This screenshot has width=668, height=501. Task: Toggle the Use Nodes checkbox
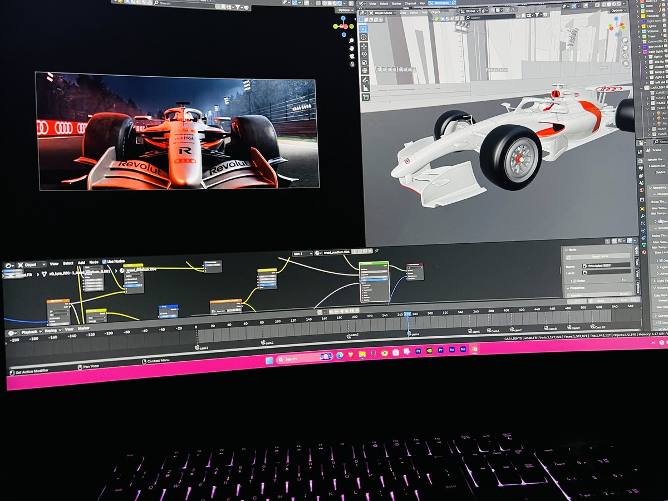(104, 262)
